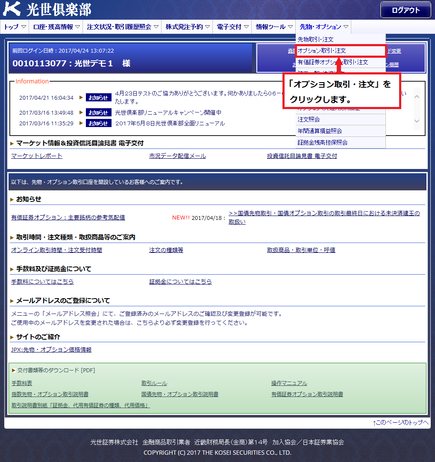The width and height of the screenshot is (435, 462).
Task: Open JPX:先物・オプション価格情報 link
Action: pos(51,349)
